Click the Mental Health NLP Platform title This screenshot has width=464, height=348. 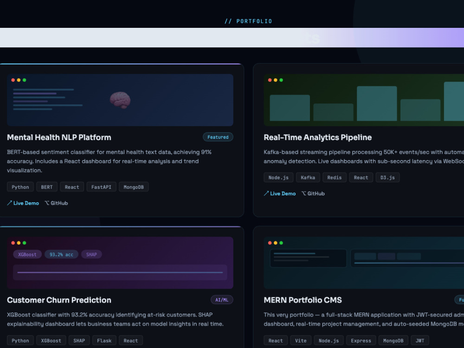pyautogui.click(x=59, y=137)
